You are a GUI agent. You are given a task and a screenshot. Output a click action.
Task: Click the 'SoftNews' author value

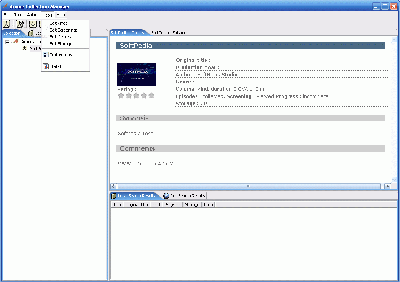click(x=209, y=74)
